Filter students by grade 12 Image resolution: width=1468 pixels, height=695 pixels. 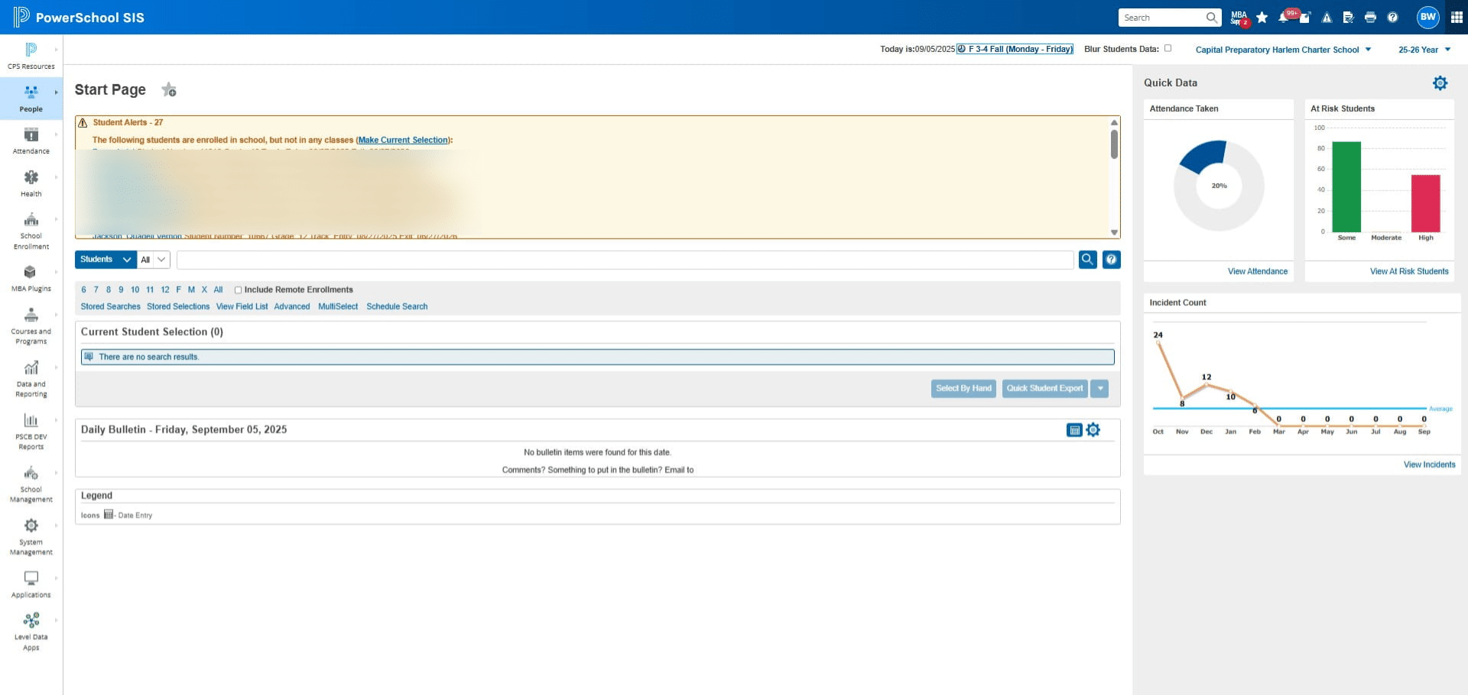point(165,290)
